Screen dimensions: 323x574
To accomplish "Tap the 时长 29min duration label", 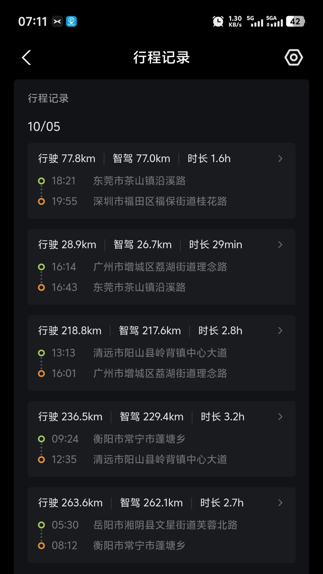I will tap(215, 245).
